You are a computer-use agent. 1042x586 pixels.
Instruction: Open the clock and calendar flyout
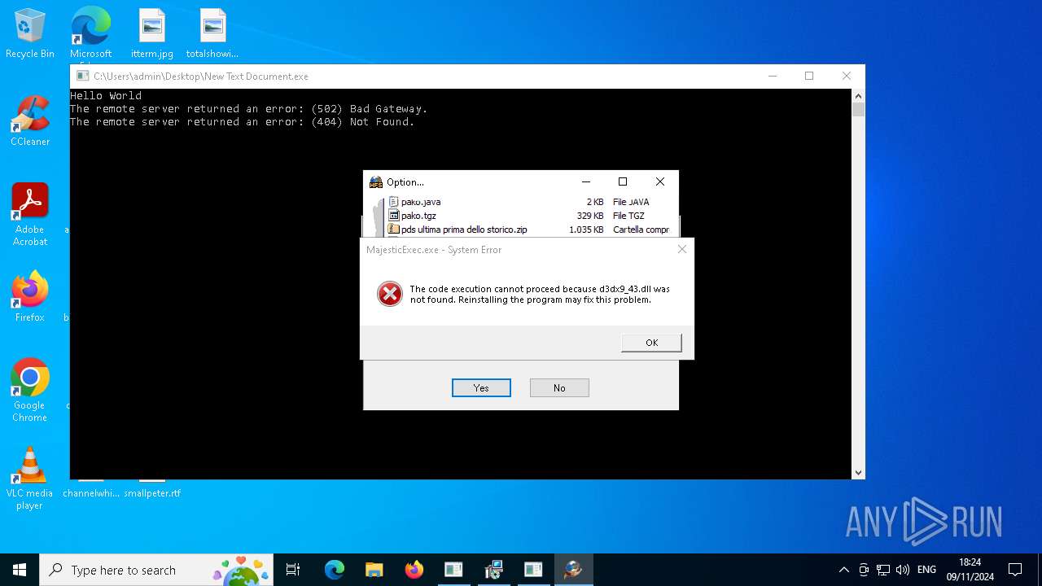point(970,570)
